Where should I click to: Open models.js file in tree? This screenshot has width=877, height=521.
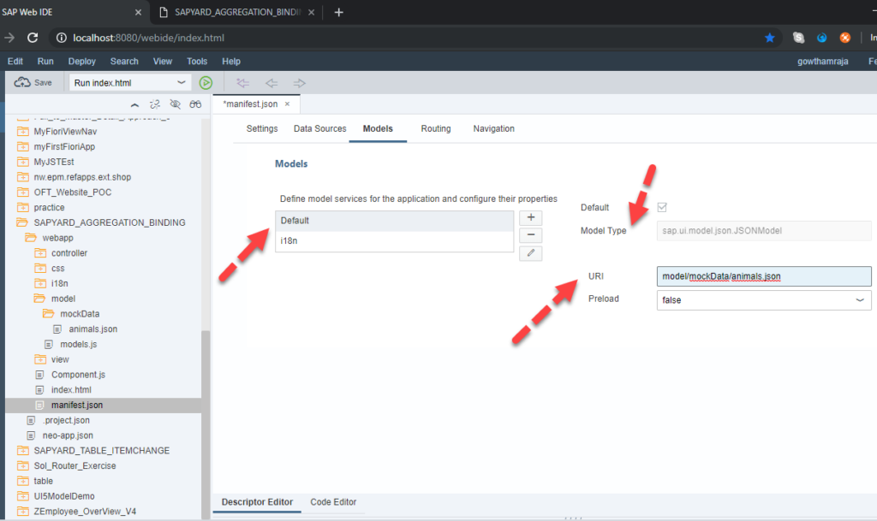tap(78, 345)
